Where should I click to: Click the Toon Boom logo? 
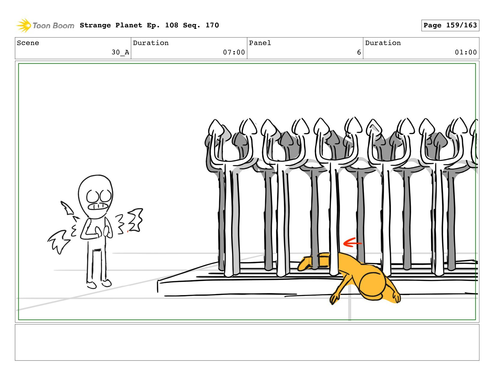(x=45, y=26)
